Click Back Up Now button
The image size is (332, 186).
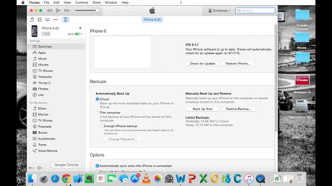coord(203,109)
